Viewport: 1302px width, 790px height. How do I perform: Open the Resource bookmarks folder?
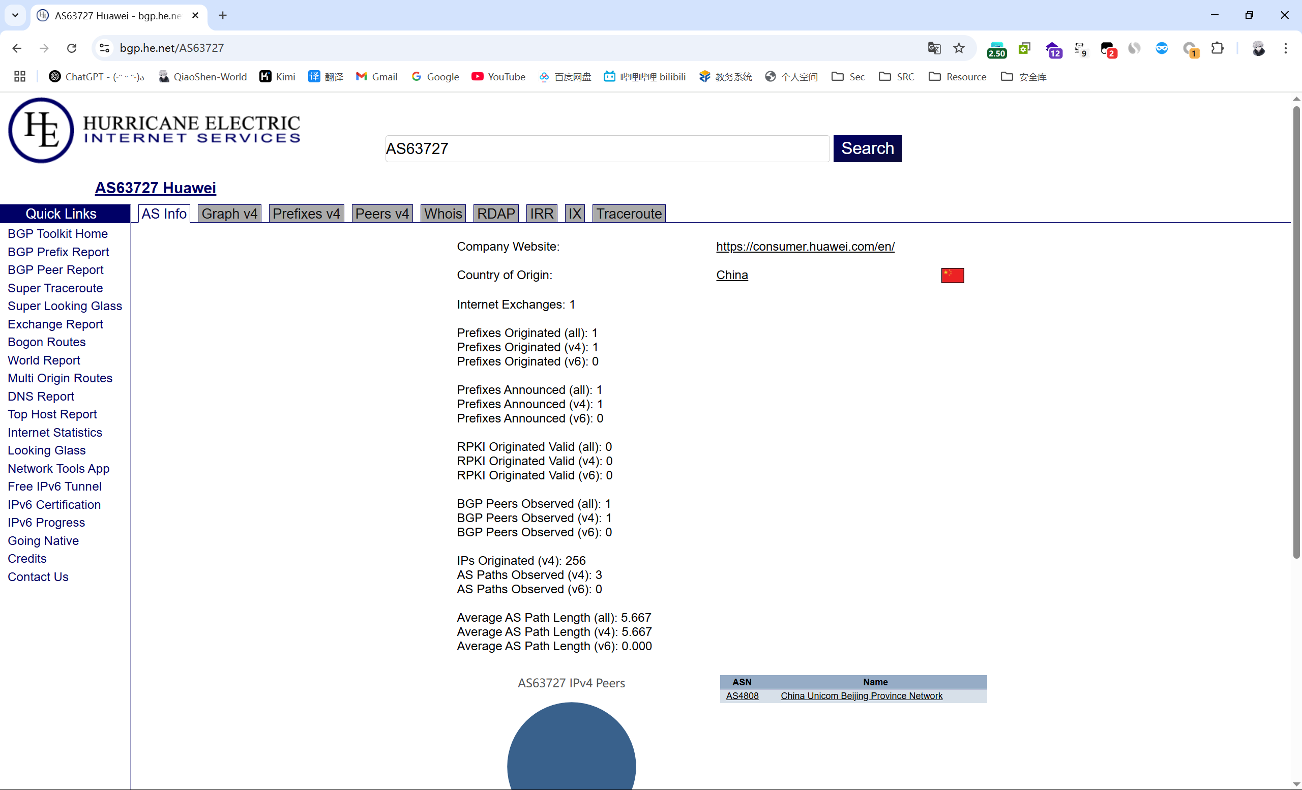pyautogui.click(x=957, y=77)
